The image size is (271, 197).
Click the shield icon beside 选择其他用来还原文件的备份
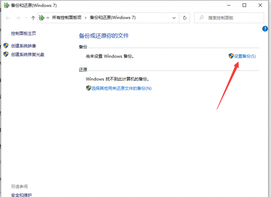click(88, 88)
